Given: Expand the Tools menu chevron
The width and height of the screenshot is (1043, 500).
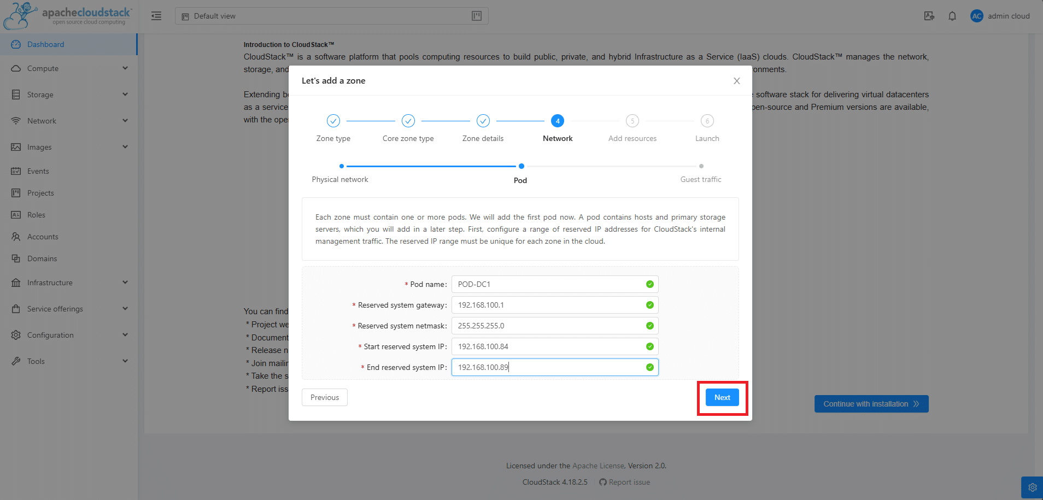Looking at the screenshot, I should coord(125,361).
